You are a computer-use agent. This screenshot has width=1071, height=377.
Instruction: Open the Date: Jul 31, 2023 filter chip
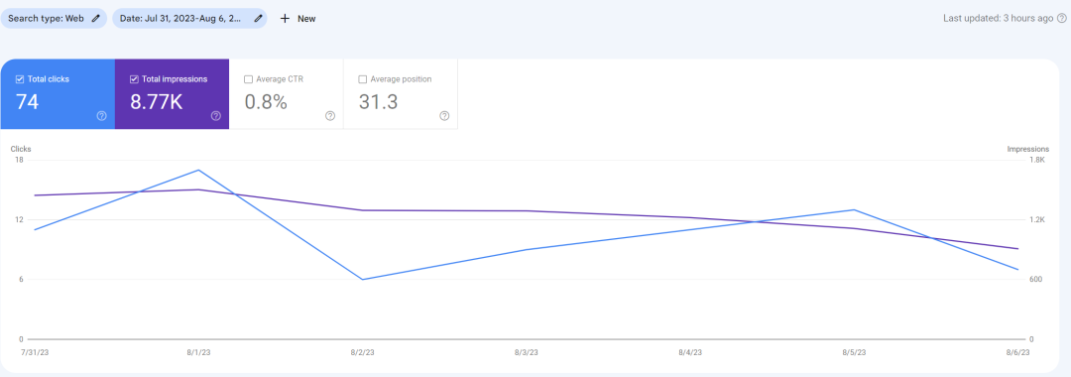click(x=189, y=19)
